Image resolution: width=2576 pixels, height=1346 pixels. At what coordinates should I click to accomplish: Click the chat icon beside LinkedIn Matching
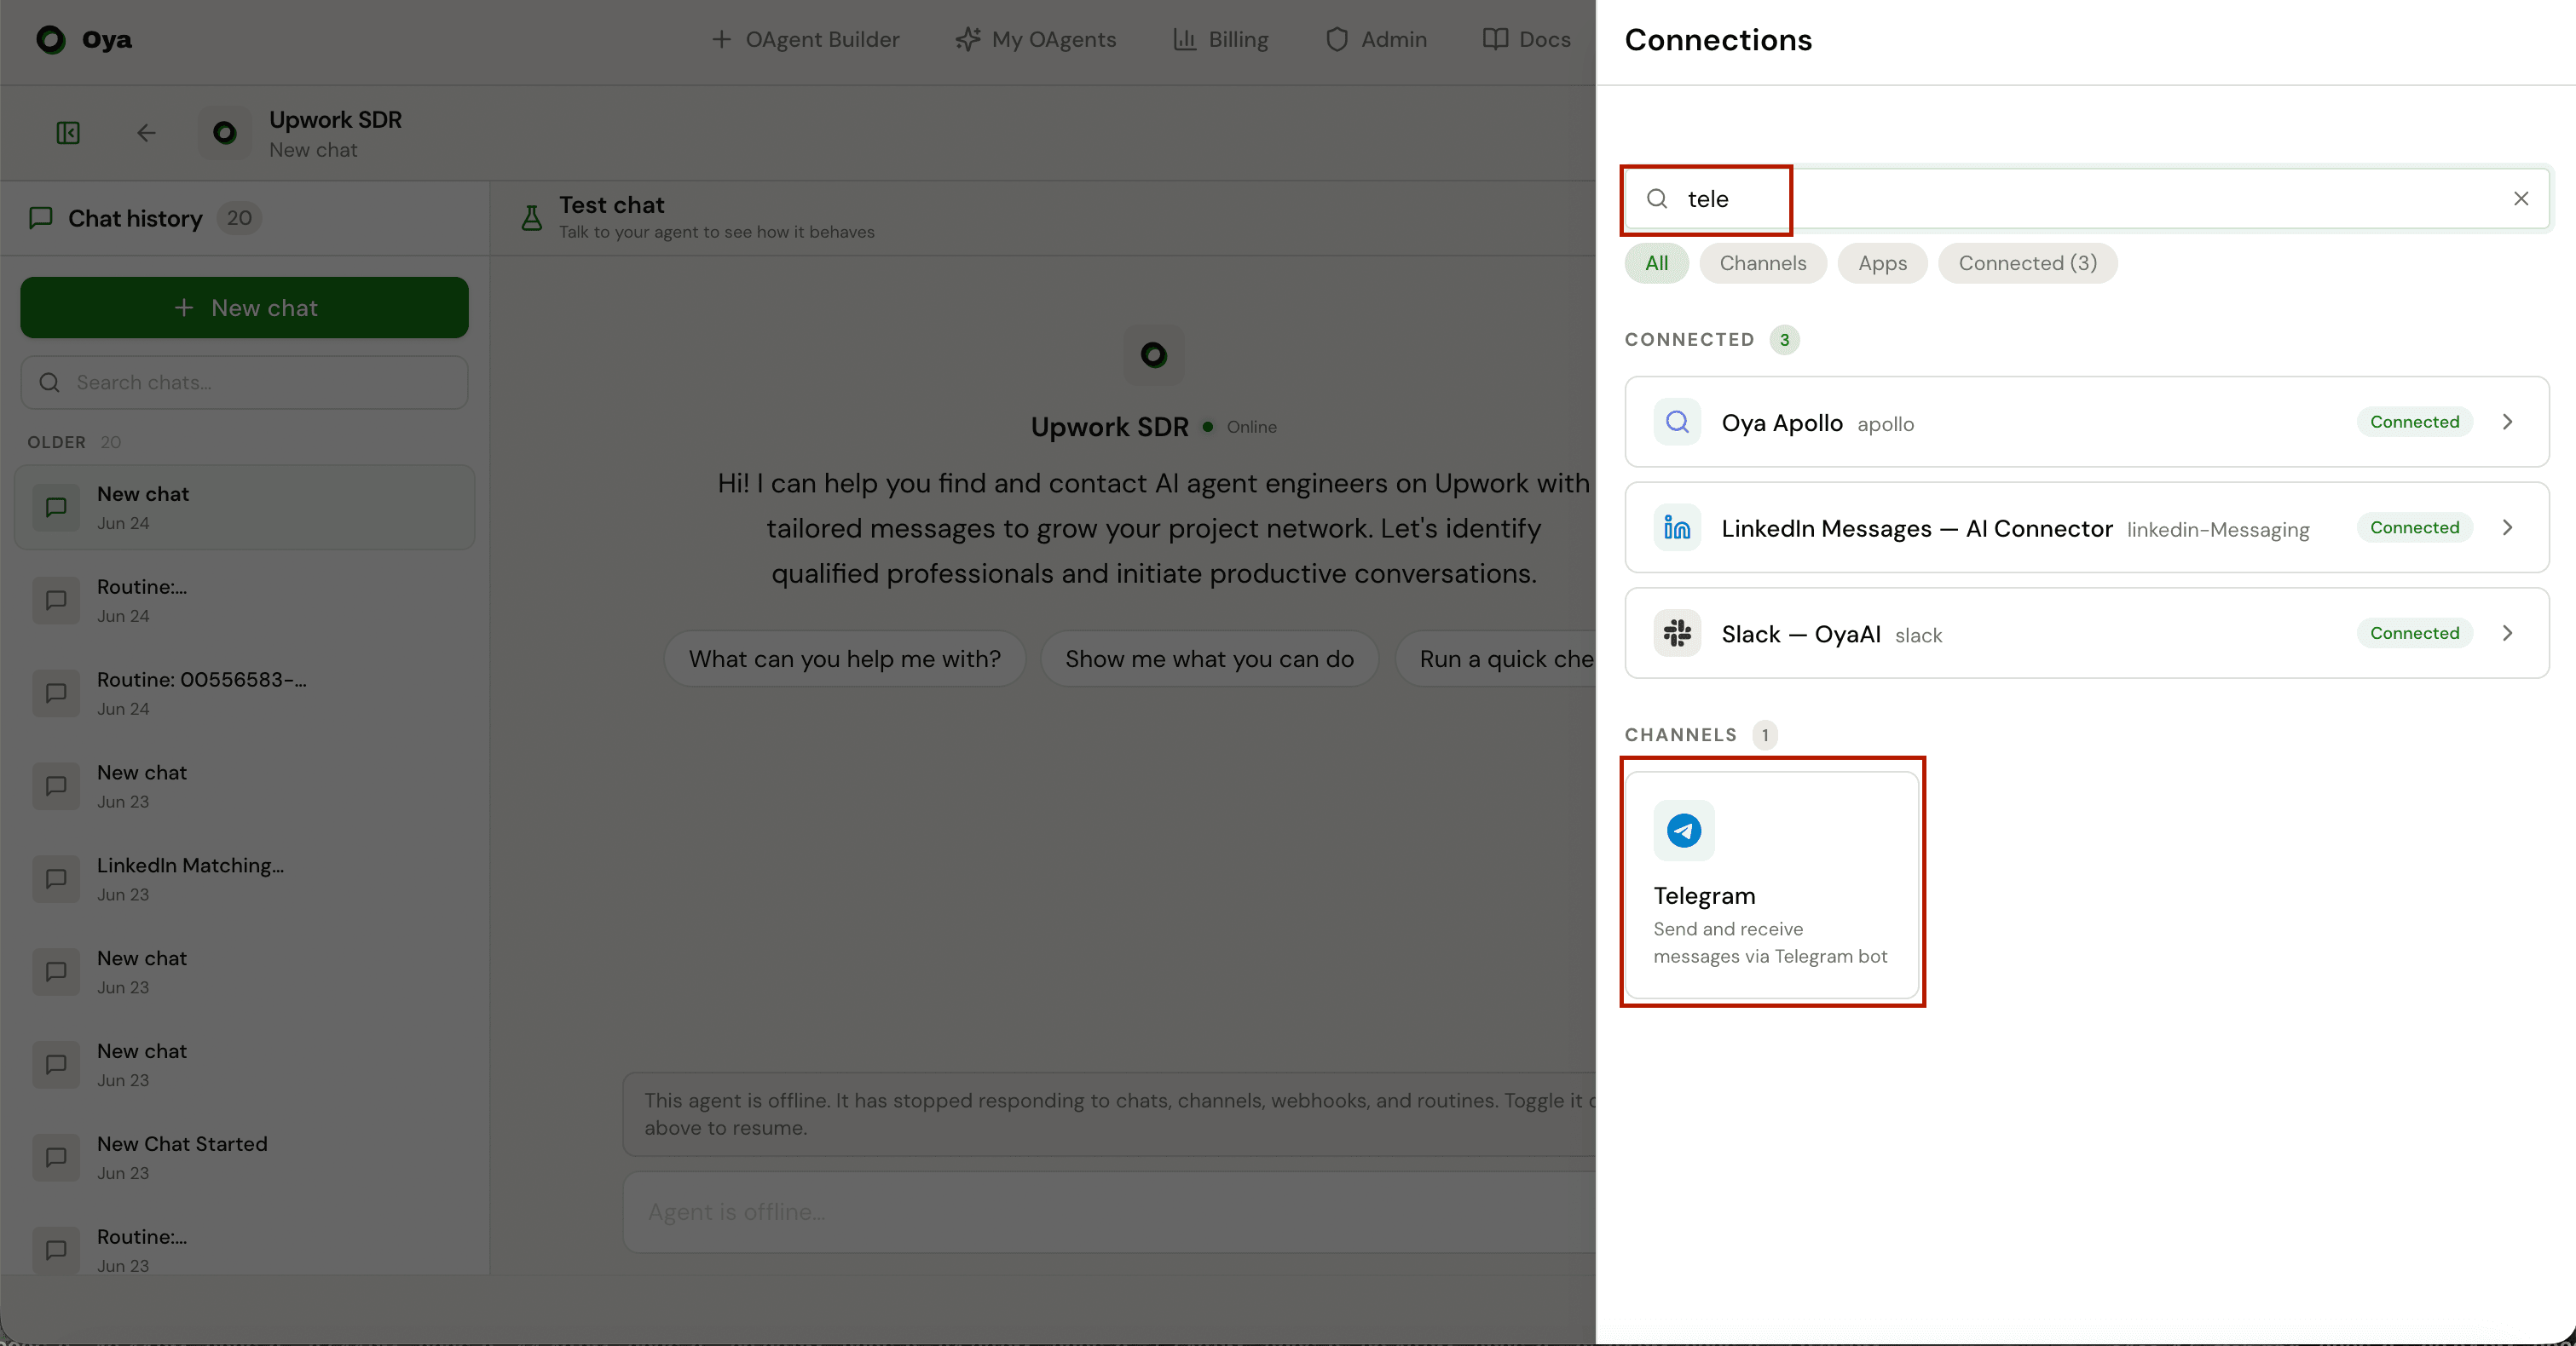pos(56,879)
